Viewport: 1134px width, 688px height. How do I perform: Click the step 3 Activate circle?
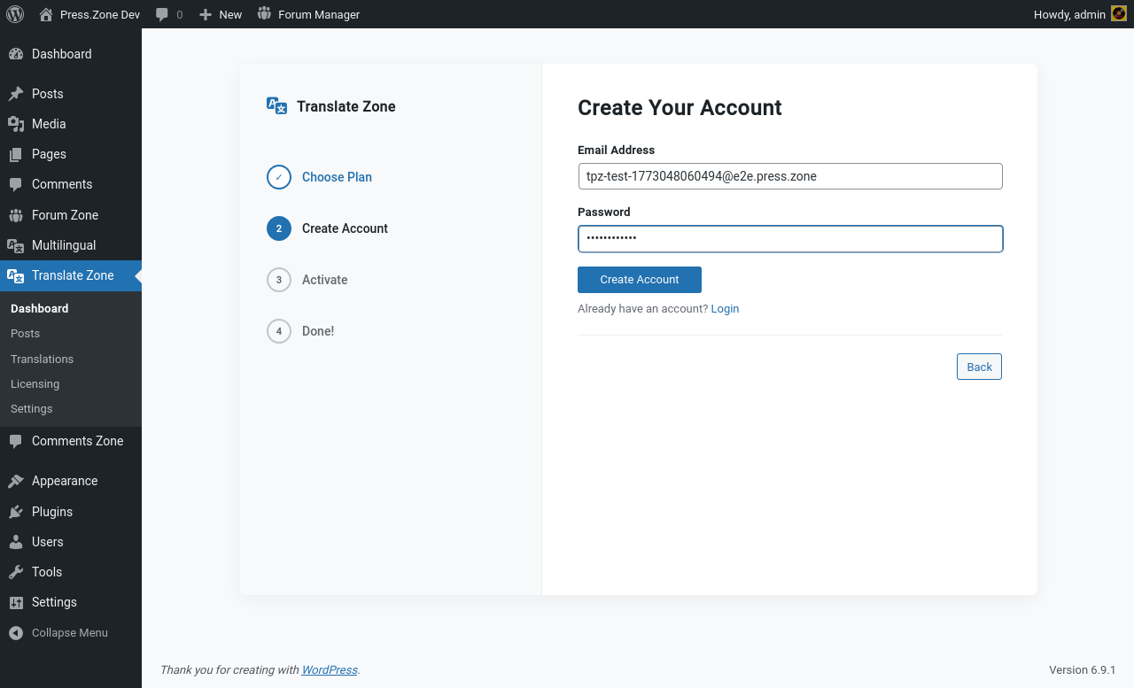click(279, 280)
